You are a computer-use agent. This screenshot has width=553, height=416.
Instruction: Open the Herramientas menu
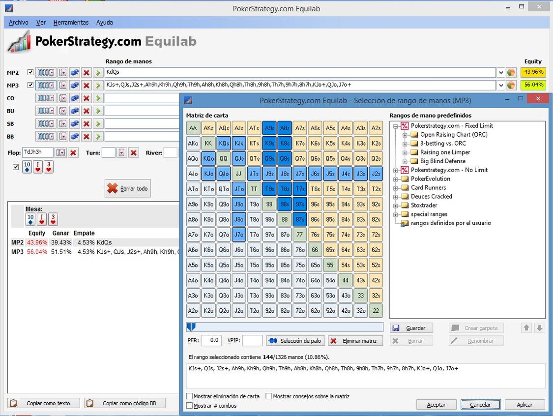[x=71, y=22]
